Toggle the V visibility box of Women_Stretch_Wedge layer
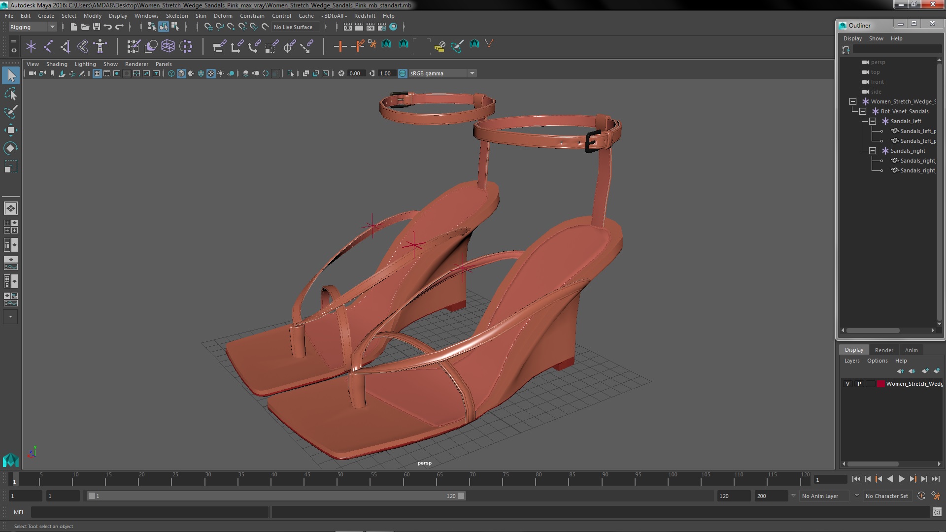This screenshot has height=532, width=946. pyautogui.click(x=848, y=384)
